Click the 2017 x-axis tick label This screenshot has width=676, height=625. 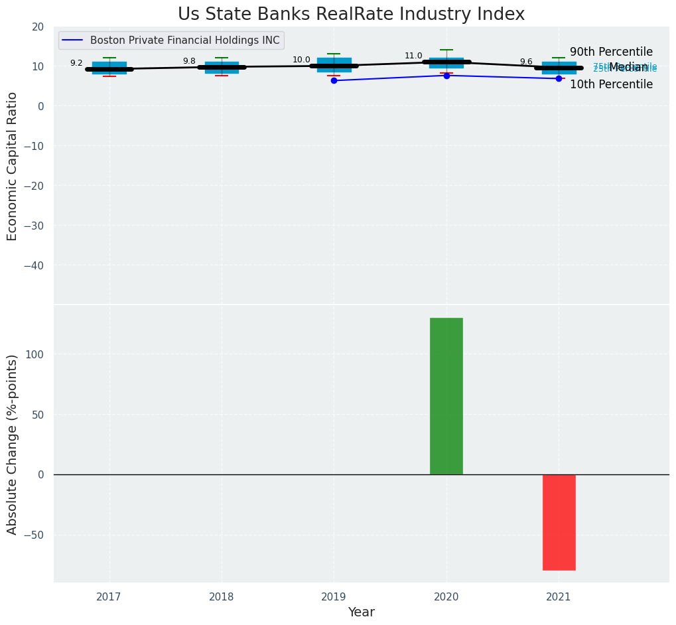tap(109, 597)
